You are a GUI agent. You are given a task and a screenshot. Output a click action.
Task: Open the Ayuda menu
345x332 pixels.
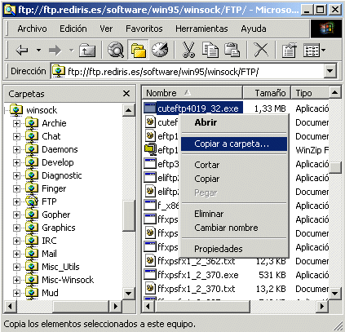(254, 29)
